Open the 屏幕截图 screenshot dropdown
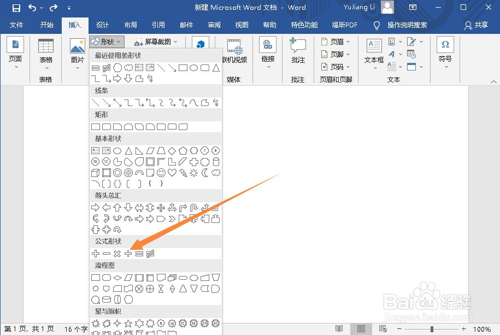The width and height of the screenshot is (500, 335). pyautogui.click(x=156, y=42)
